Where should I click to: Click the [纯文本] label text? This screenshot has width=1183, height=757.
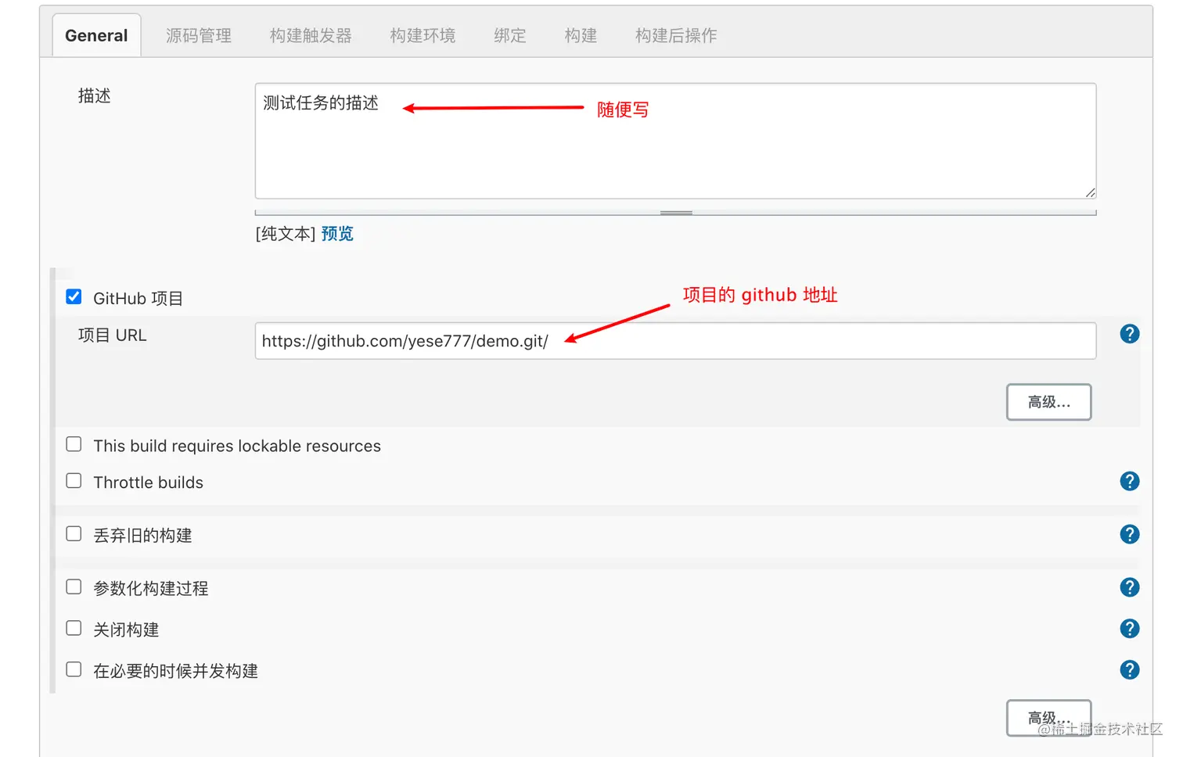[x=286, y=234]
